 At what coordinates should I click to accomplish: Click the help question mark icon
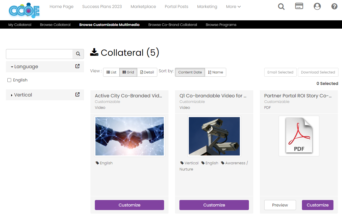[x=334, y=6]
